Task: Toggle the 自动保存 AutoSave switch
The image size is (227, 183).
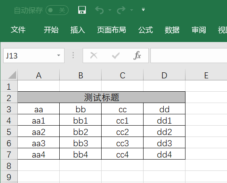Action: coord(57,10)
